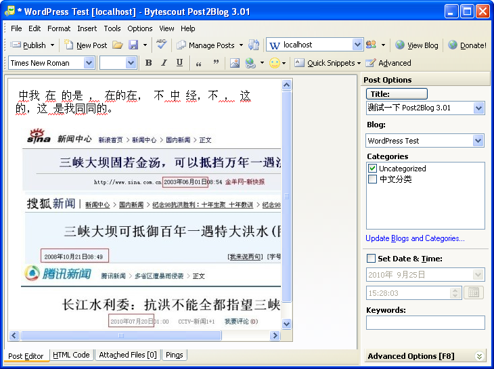Check the 中文分类 category

pyautogui.click(x=372, y=179)
